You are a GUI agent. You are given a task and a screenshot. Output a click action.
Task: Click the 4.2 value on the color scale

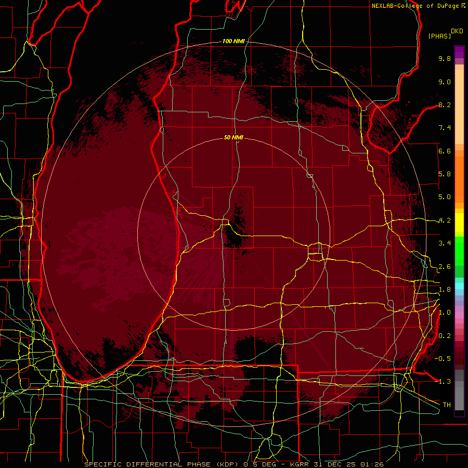(445, 220)
